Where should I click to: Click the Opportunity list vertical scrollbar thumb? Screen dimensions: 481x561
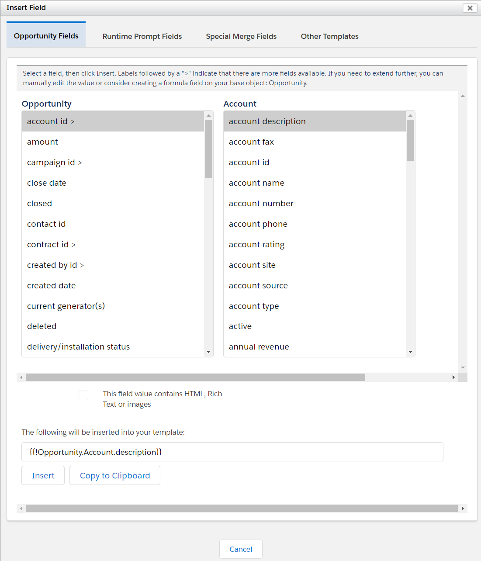point(208,149)
